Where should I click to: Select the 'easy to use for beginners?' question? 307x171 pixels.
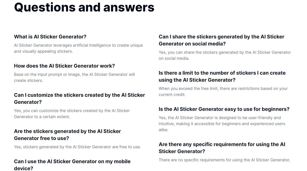[x=224, y=109]
